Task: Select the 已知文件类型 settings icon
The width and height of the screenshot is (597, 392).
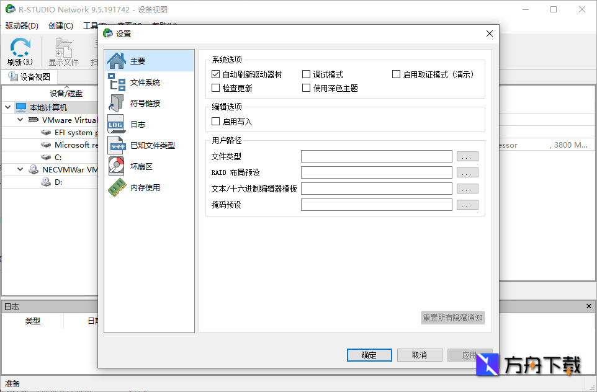Action: [117, 145]
